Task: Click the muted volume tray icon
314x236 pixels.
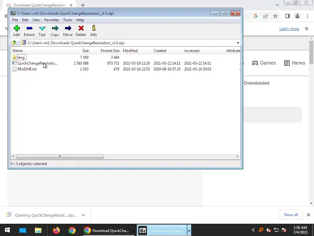Action: (x=269, y=230)
